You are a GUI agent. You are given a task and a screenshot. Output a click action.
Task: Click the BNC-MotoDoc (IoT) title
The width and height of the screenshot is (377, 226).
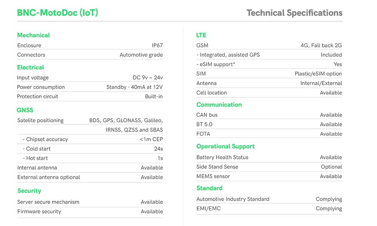(x=57, y=13)
